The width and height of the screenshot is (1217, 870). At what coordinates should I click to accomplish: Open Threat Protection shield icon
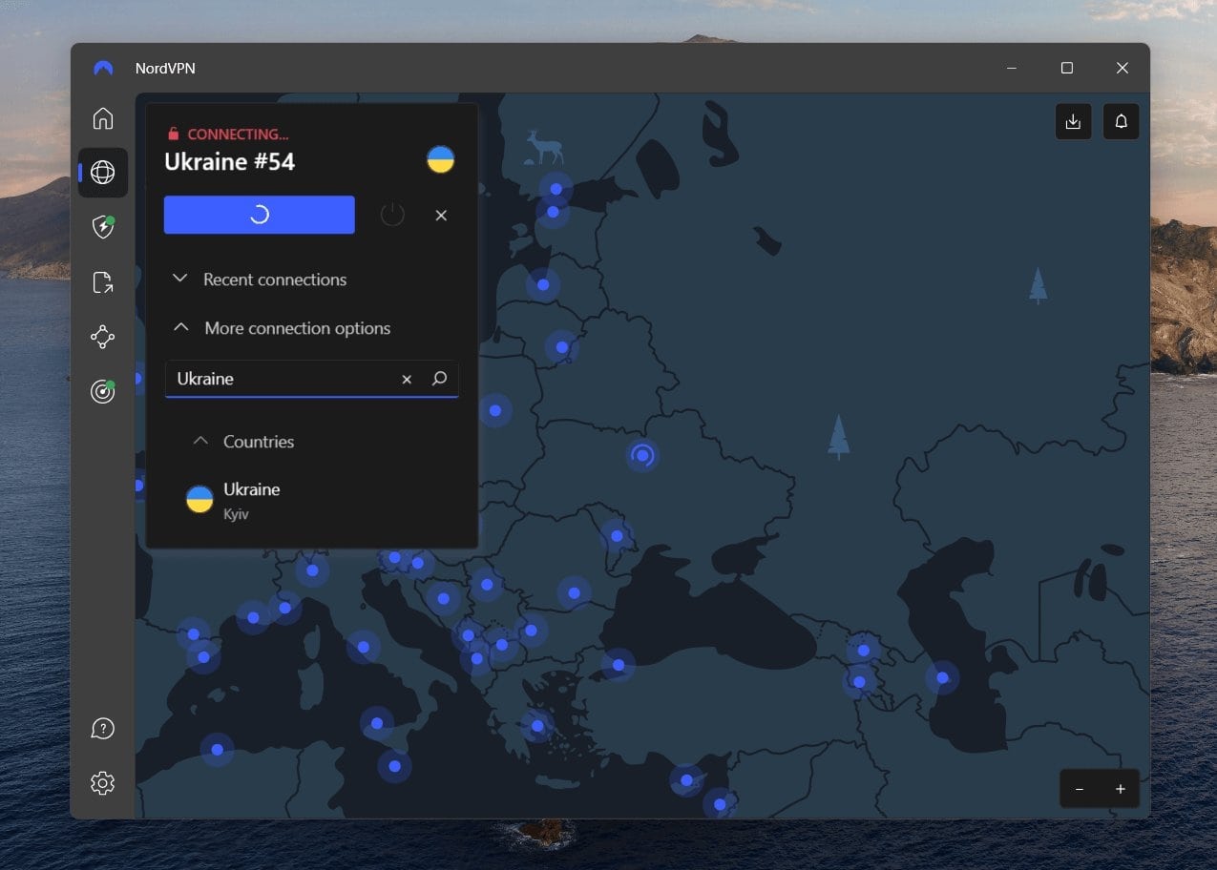pos(102,227)
